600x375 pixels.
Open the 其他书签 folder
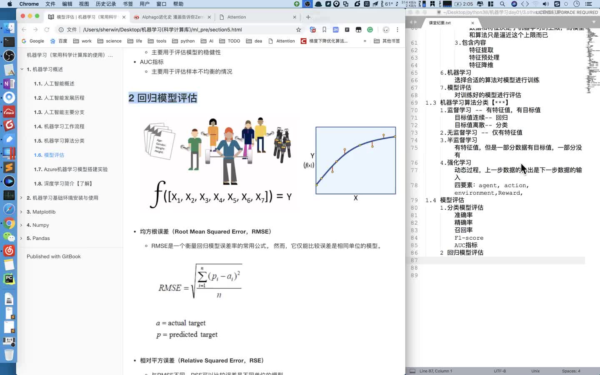pyautogui.click(x=387, y=41)
